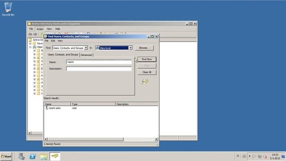Image resolution: width=286 pixels, height=161 pixels.
Task: Click the ittps.local domain icon in the In box
Action: pyautogui.click(x=97, y=48)
